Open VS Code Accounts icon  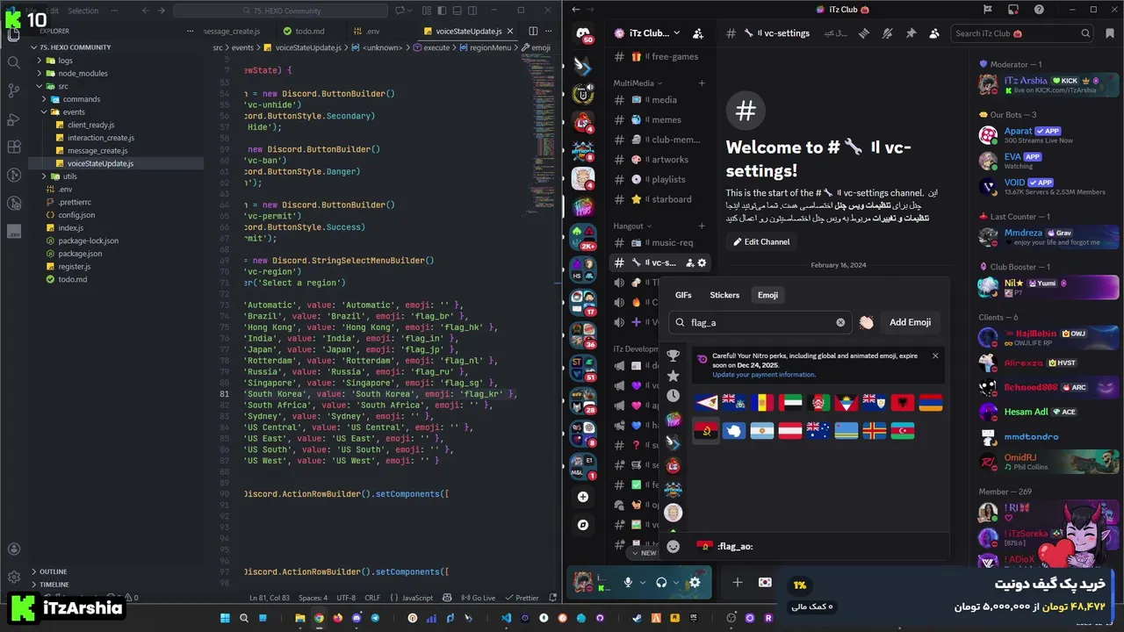click(x=13, y=549)
